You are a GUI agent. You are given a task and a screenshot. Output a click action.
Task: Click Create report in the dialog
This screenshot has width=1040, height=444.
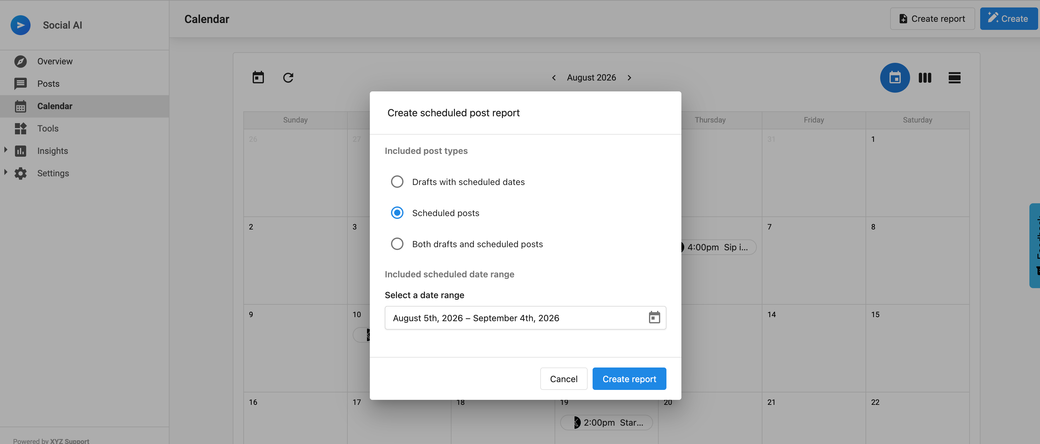pyautogui.click(x=629, y=379)
